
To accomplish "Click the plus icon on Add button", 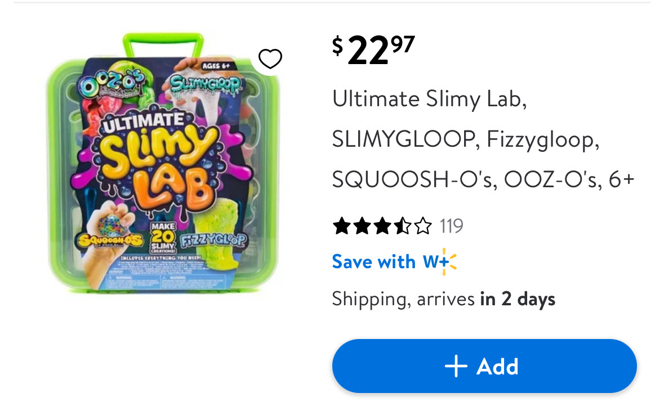I will (x=456, y=367).
